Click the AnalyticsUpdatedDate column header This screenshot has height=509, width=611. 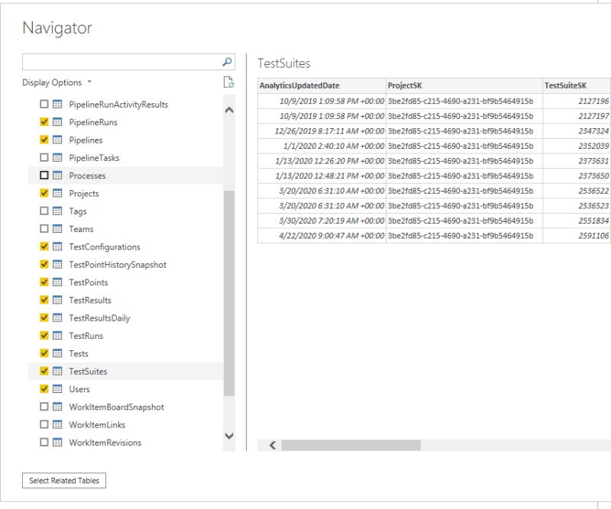[322, 85]
